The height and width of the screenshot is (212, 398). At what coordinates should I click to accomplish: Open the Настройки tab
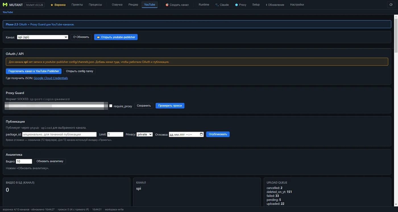point(297,5)
